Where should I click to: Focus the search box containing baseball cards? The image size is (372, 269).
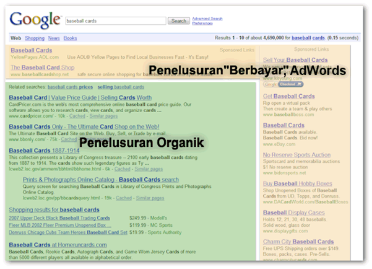click(x=116, y=21)
